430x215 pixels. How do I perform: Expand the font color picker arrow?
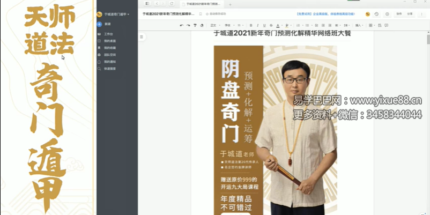point(281,26)
